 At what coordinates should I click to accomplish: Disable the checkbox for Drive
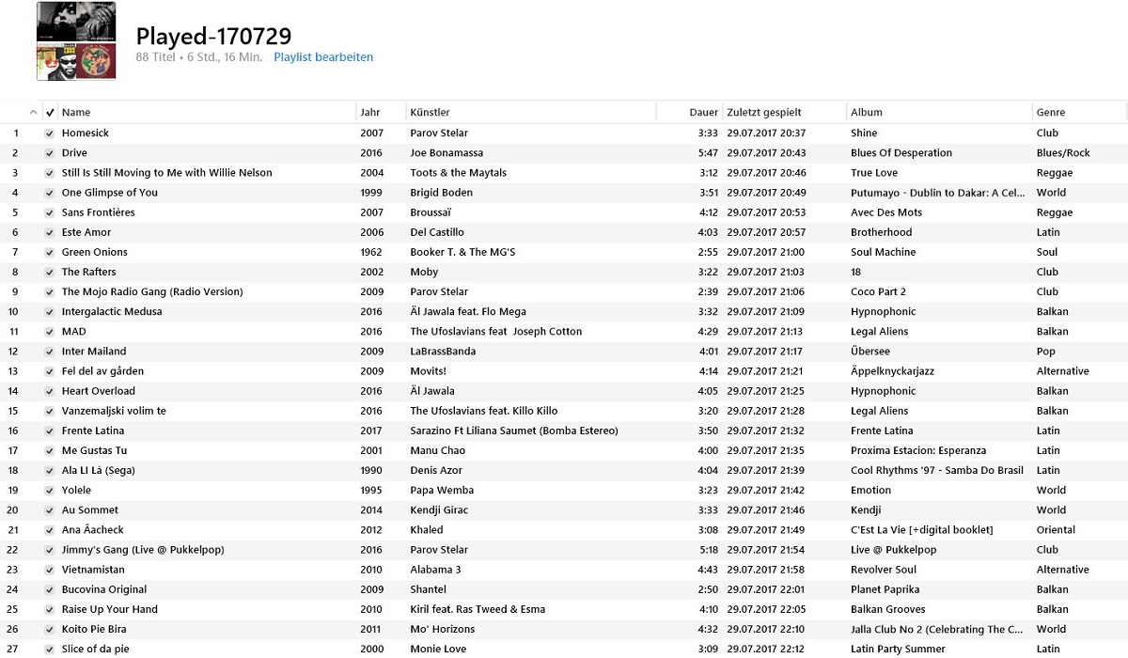point(49,152)
